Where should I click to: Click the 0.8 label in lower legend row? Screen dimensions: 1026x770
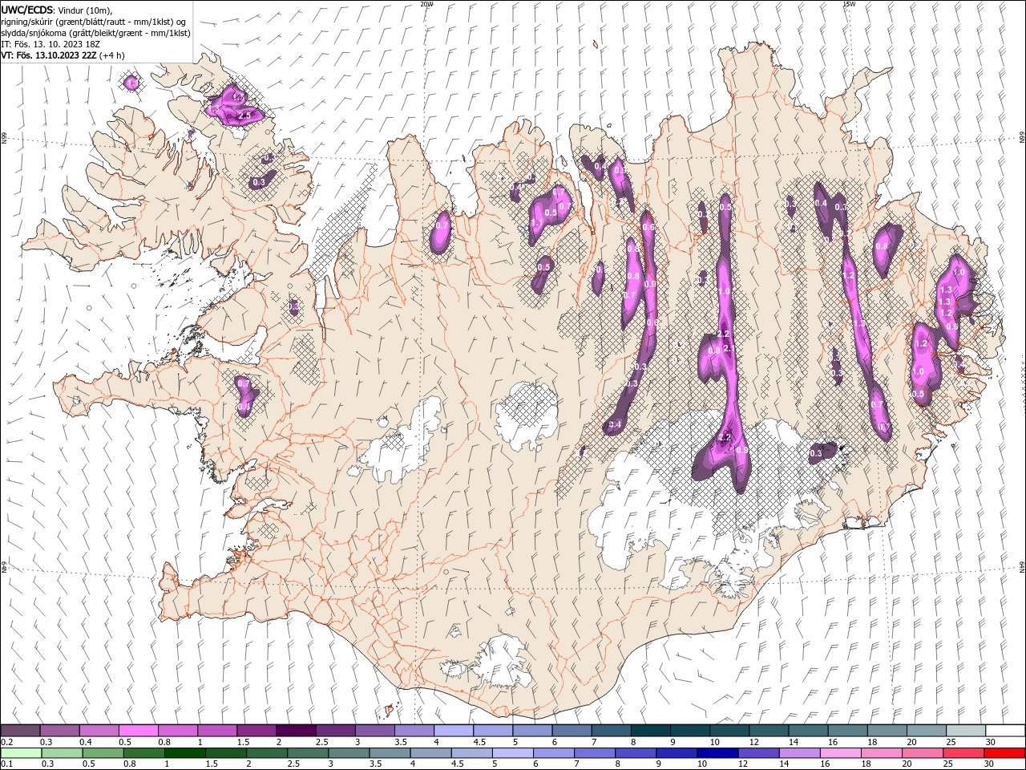[x=129, y=764]
